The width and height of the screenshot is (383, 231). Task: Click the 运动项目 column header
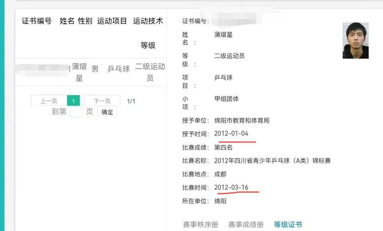tap(112, 21)
